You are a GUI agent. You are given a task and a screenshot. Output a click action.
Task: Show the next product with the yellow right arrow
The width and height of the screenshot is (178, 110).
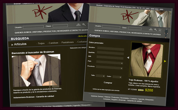point(165,61)
